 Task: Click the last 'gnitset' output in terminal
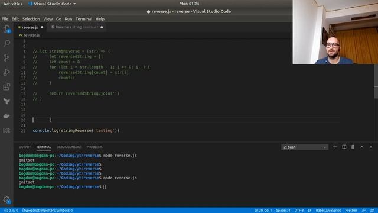pos(27,182)
